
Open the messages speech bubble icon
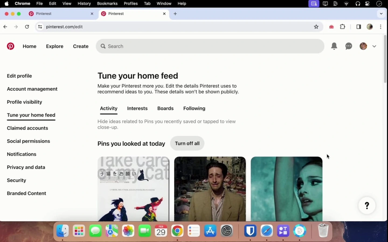click(349, 46)
